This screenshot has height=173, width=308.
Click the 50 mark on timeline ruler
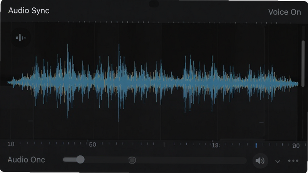[92, 145]
